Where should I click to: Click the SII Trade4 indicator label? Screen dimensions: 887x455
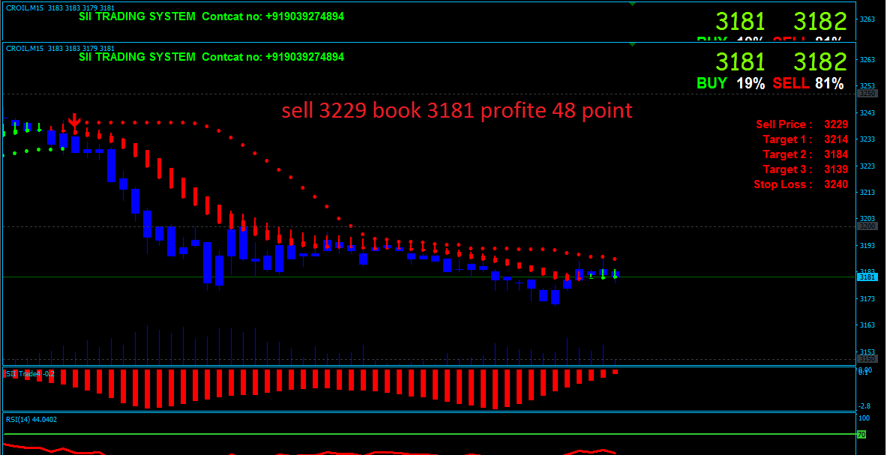30,373
